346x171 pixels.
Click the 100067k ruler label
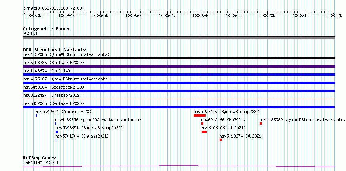[x=167, y=16]
